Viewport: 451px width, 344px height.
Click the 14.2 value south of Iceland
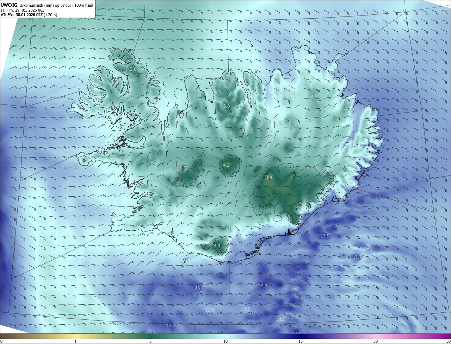click(x=263, y=286)
